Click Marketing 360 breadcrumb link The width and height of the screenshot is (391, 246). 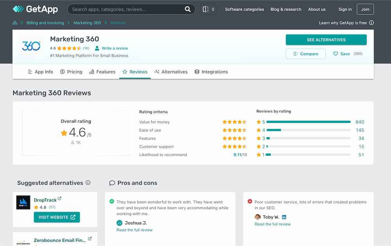pos(87,23)
